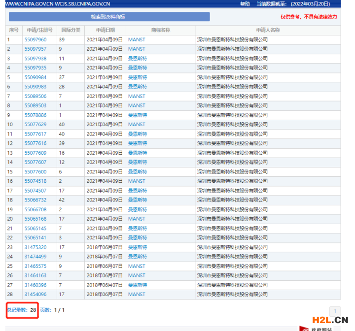Open registration number 55077607
The height and width of the screenshot is (331, 355).
(35, 162)
